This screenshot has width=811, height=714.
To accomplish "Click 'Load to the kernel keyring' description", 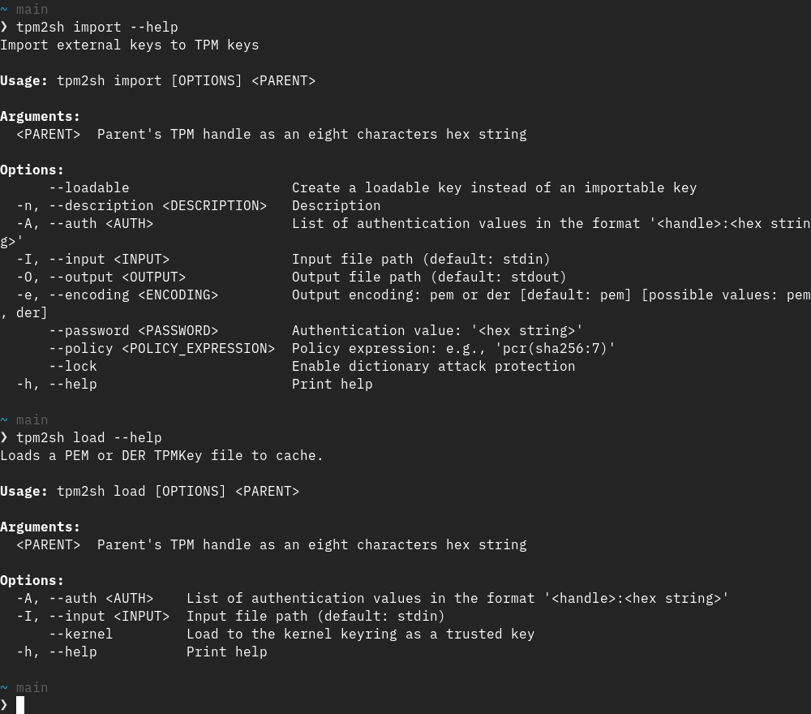I will [360, 634].
